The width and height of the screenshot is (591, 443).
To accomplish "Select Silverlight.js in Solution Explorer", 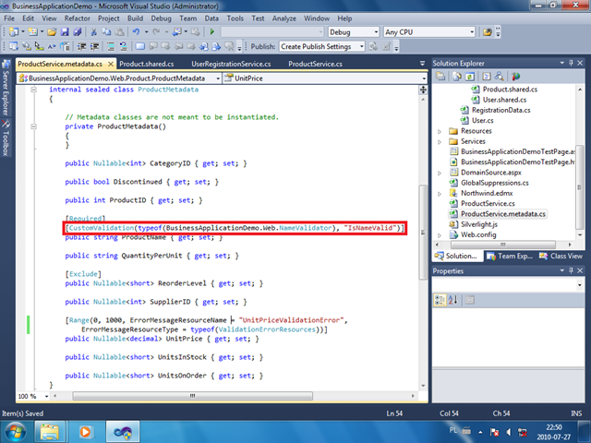I will point(479,224).
